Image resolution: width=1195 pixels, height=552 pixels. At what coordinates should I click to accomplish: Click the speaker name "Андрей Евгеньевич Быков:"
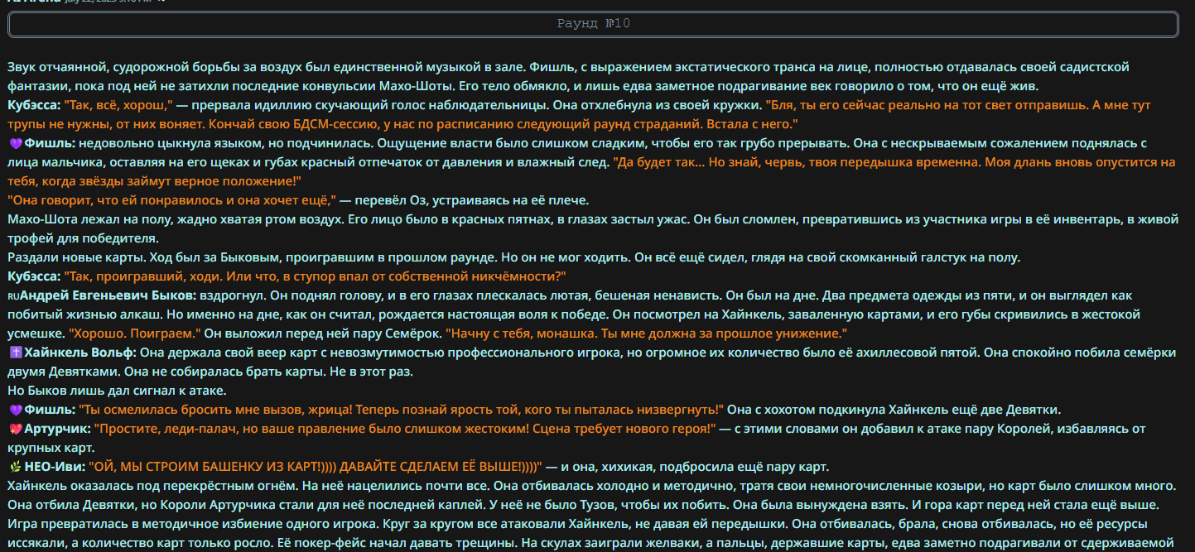click(x=108, y=295)
